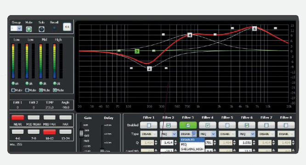Toggle the Solo indicator button
This screenshot has width=306, height=165.
click(41, 29)
